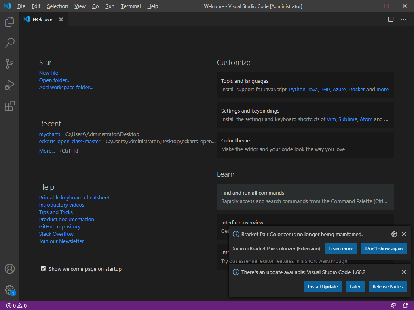Open the View menu

click(80, 6)
